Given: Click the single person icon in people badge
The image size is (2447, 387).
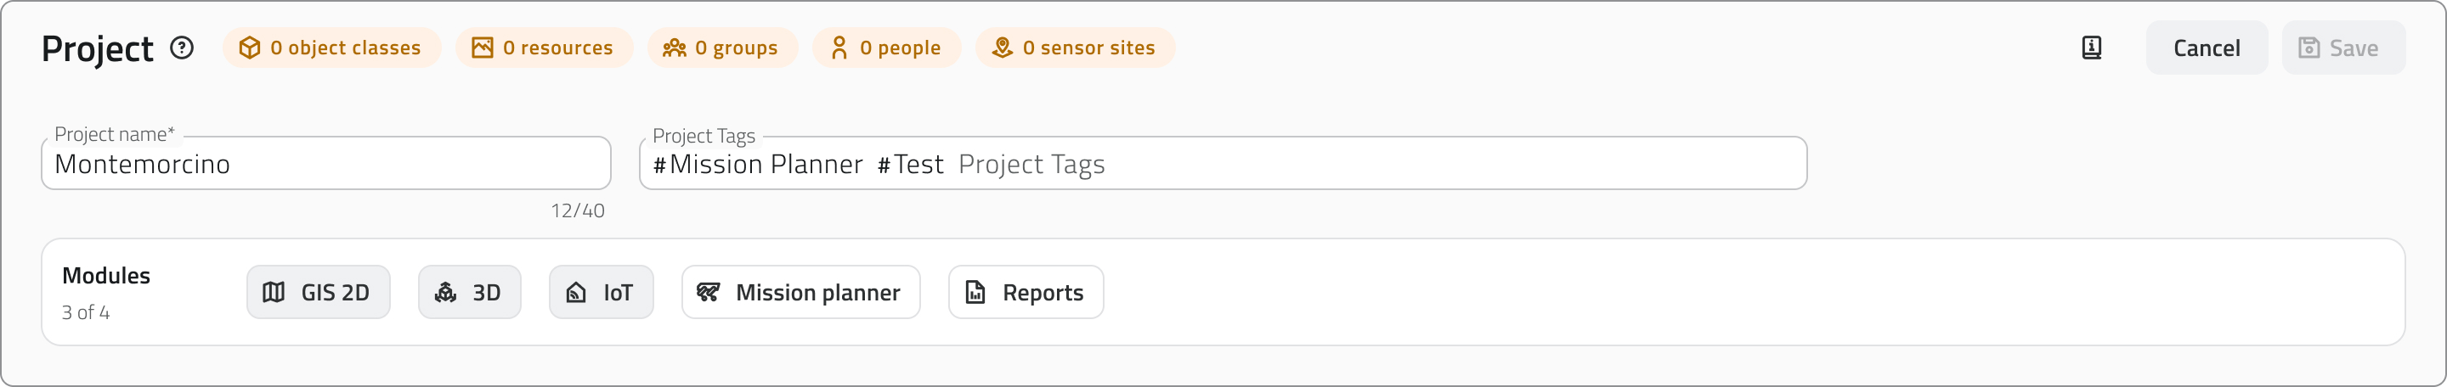Looking at the screenshot, I should pos(839,48).
